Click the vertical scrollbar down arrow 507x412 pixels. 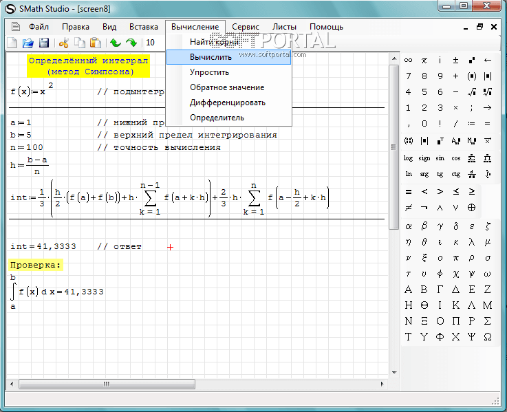coord(393,373)
